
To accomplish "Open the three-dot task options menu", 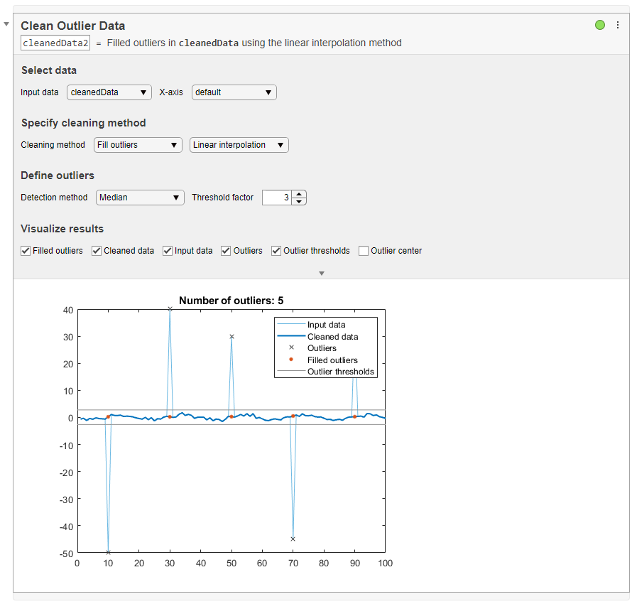I will 617,25.
